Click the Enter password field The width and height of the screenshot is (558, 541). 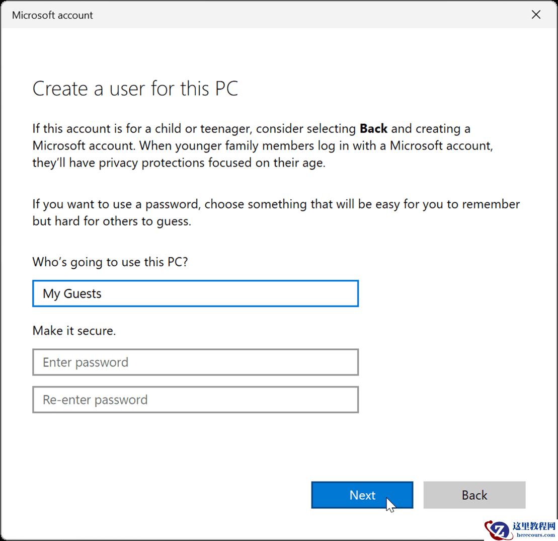(x=195, y=362)
